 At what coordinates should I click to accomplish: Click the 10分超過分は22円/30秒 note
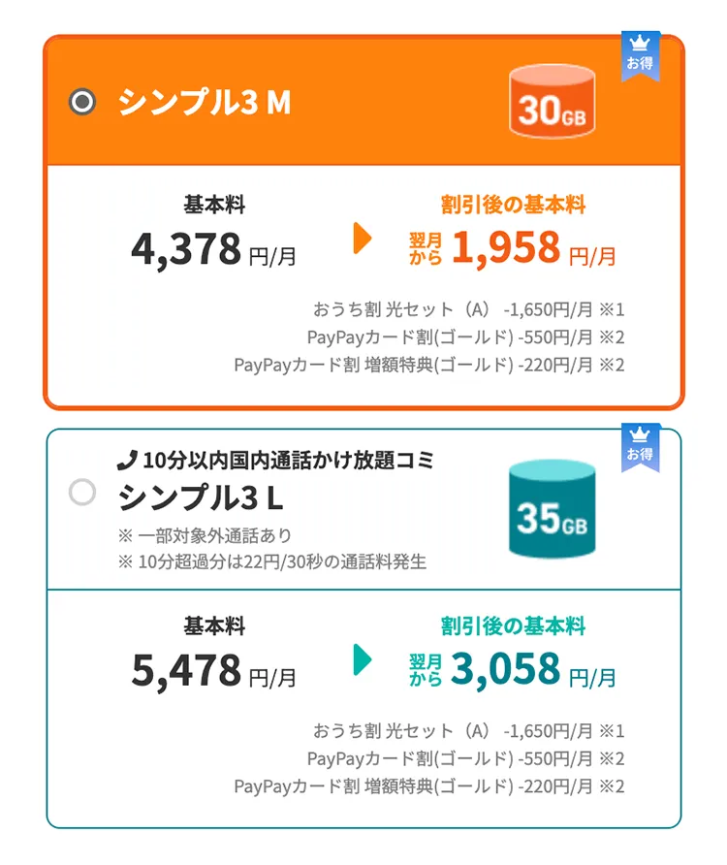coord(272,561)
